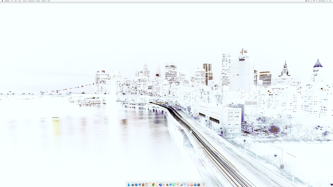This screenshot has height=187, width=333.
Task: Open the Contacts book in dock
Action: pos(143,185)
